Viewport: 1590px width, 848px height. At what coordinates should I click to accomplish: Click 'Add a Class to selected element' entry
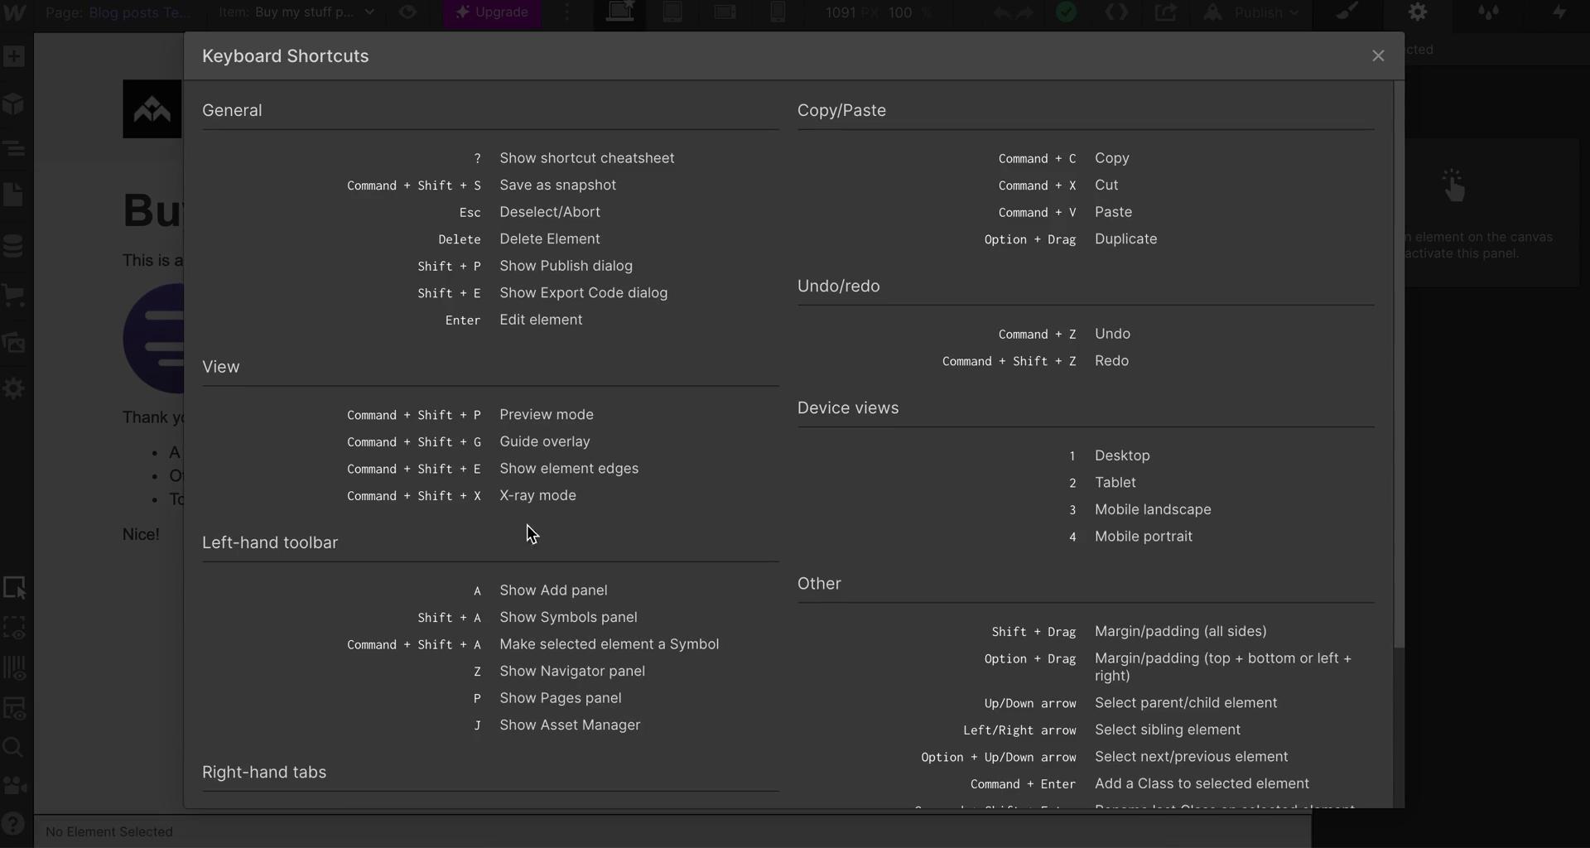point(1202,784)
